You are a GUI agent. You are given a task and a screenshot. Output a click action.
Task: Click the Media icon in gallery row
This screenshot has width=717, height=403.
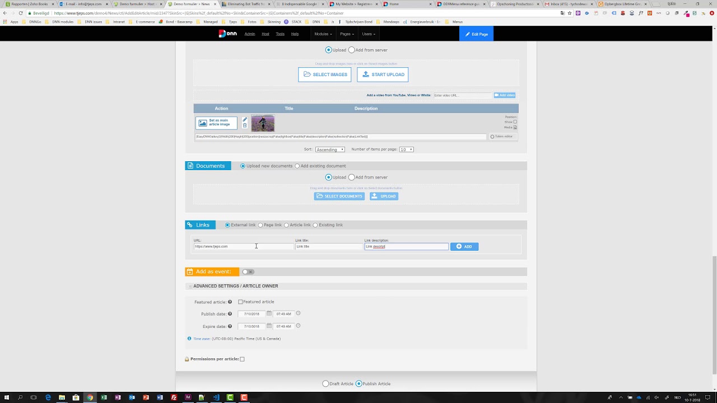point(515,127)
